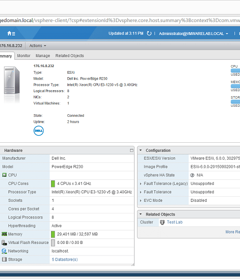The width and height of the screenshot is (240, 279).
Task: Switch to the Manage tab
Action: [x=42, y=56]
